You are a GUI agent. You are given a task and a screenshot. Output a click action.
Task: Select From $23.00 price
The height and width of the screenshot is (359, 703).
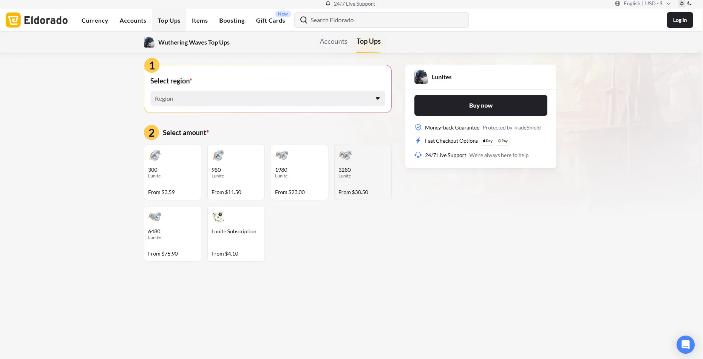pos(290,192)
